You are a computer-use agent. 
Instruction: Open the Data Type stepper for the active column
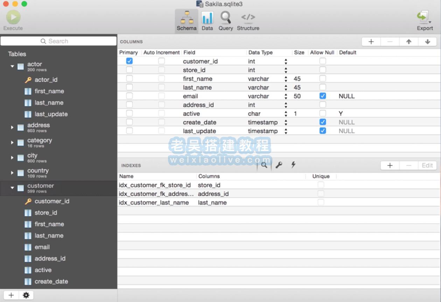(286, 113)
